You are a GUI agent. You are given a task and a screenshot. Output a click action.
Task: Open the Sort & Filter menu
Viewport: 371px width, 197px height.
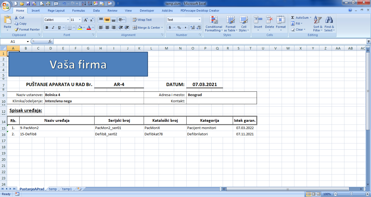coord(318,24)
